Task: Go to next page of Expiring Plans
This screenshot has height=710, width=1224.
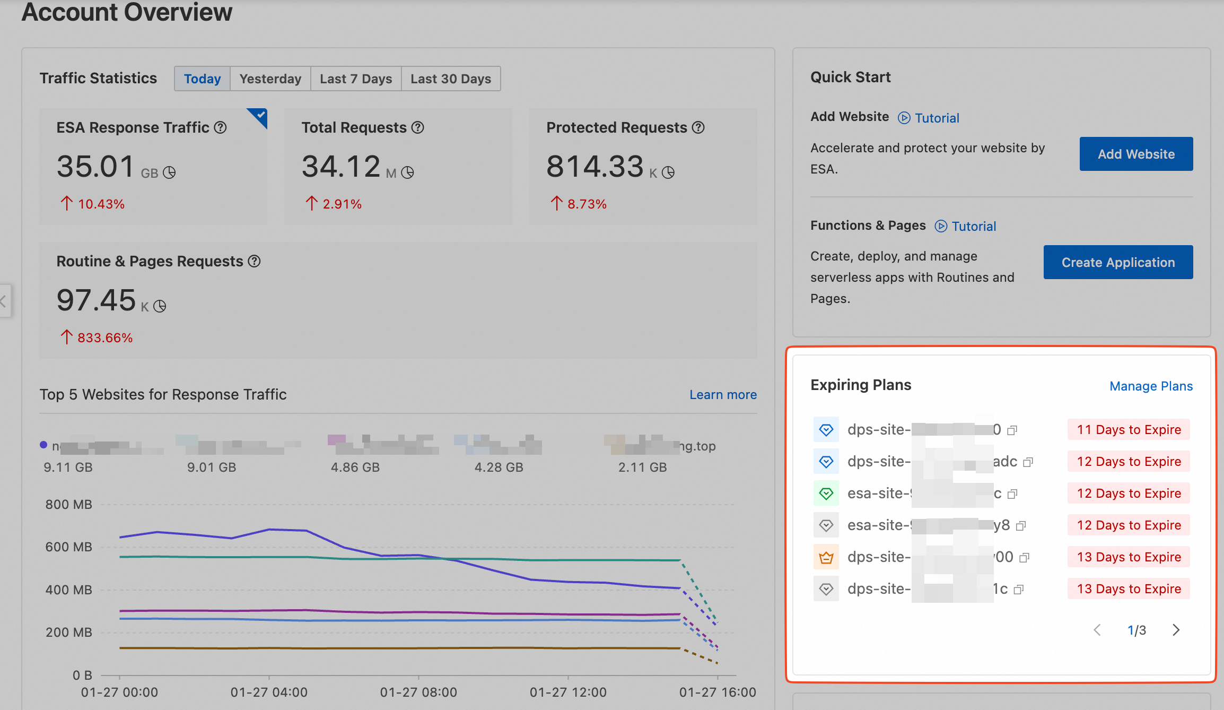Action: click(x=1176, y=630)
